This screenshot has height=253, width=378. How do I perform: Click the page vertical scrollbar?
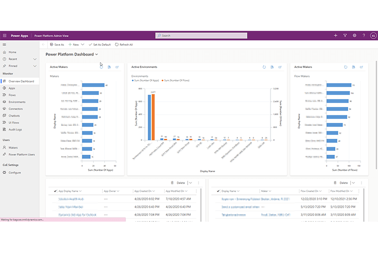pos(376,115)
